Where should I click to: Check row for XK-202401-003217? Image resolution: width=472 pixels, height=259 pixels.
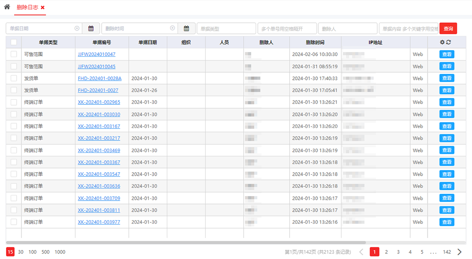(14, 138)
